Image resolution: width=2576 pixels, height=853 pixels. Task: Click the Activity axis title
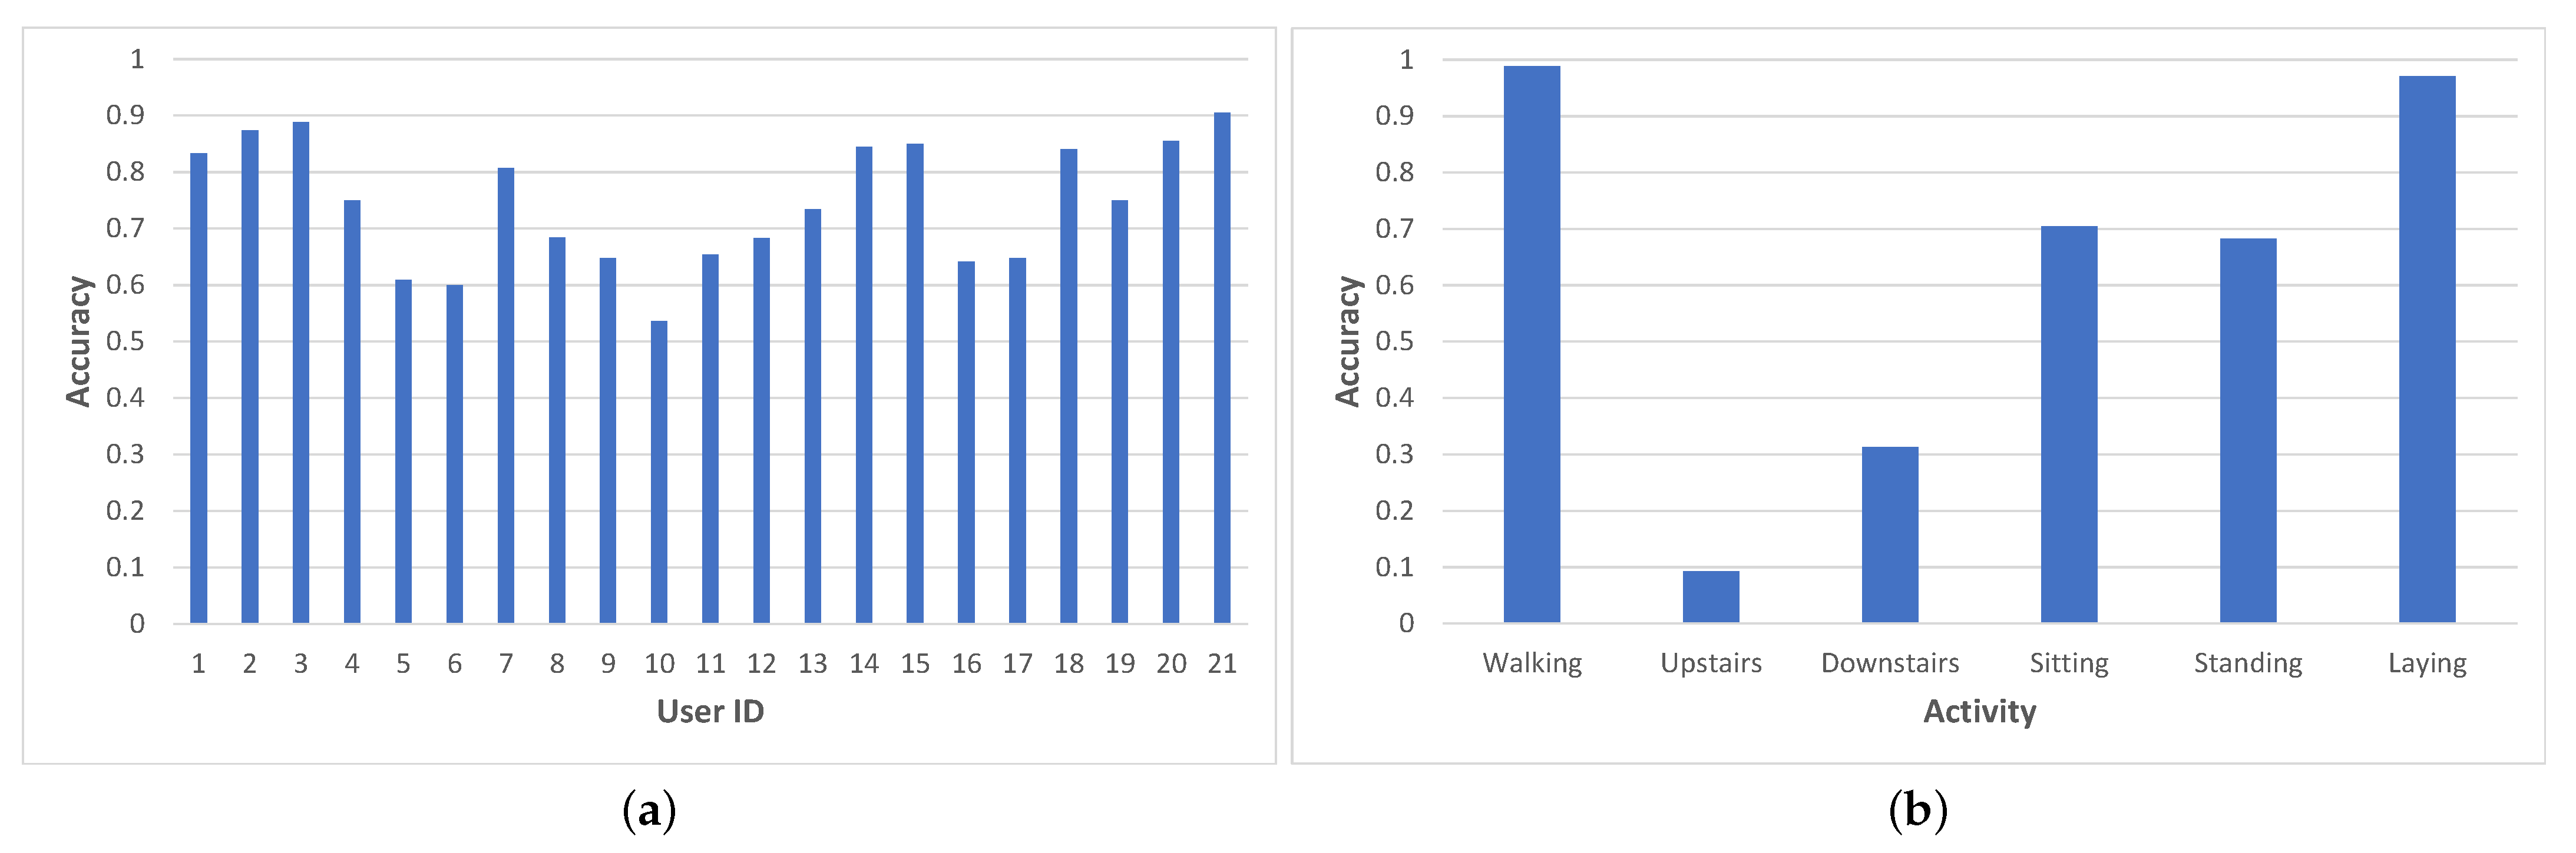pos(1979,711)
